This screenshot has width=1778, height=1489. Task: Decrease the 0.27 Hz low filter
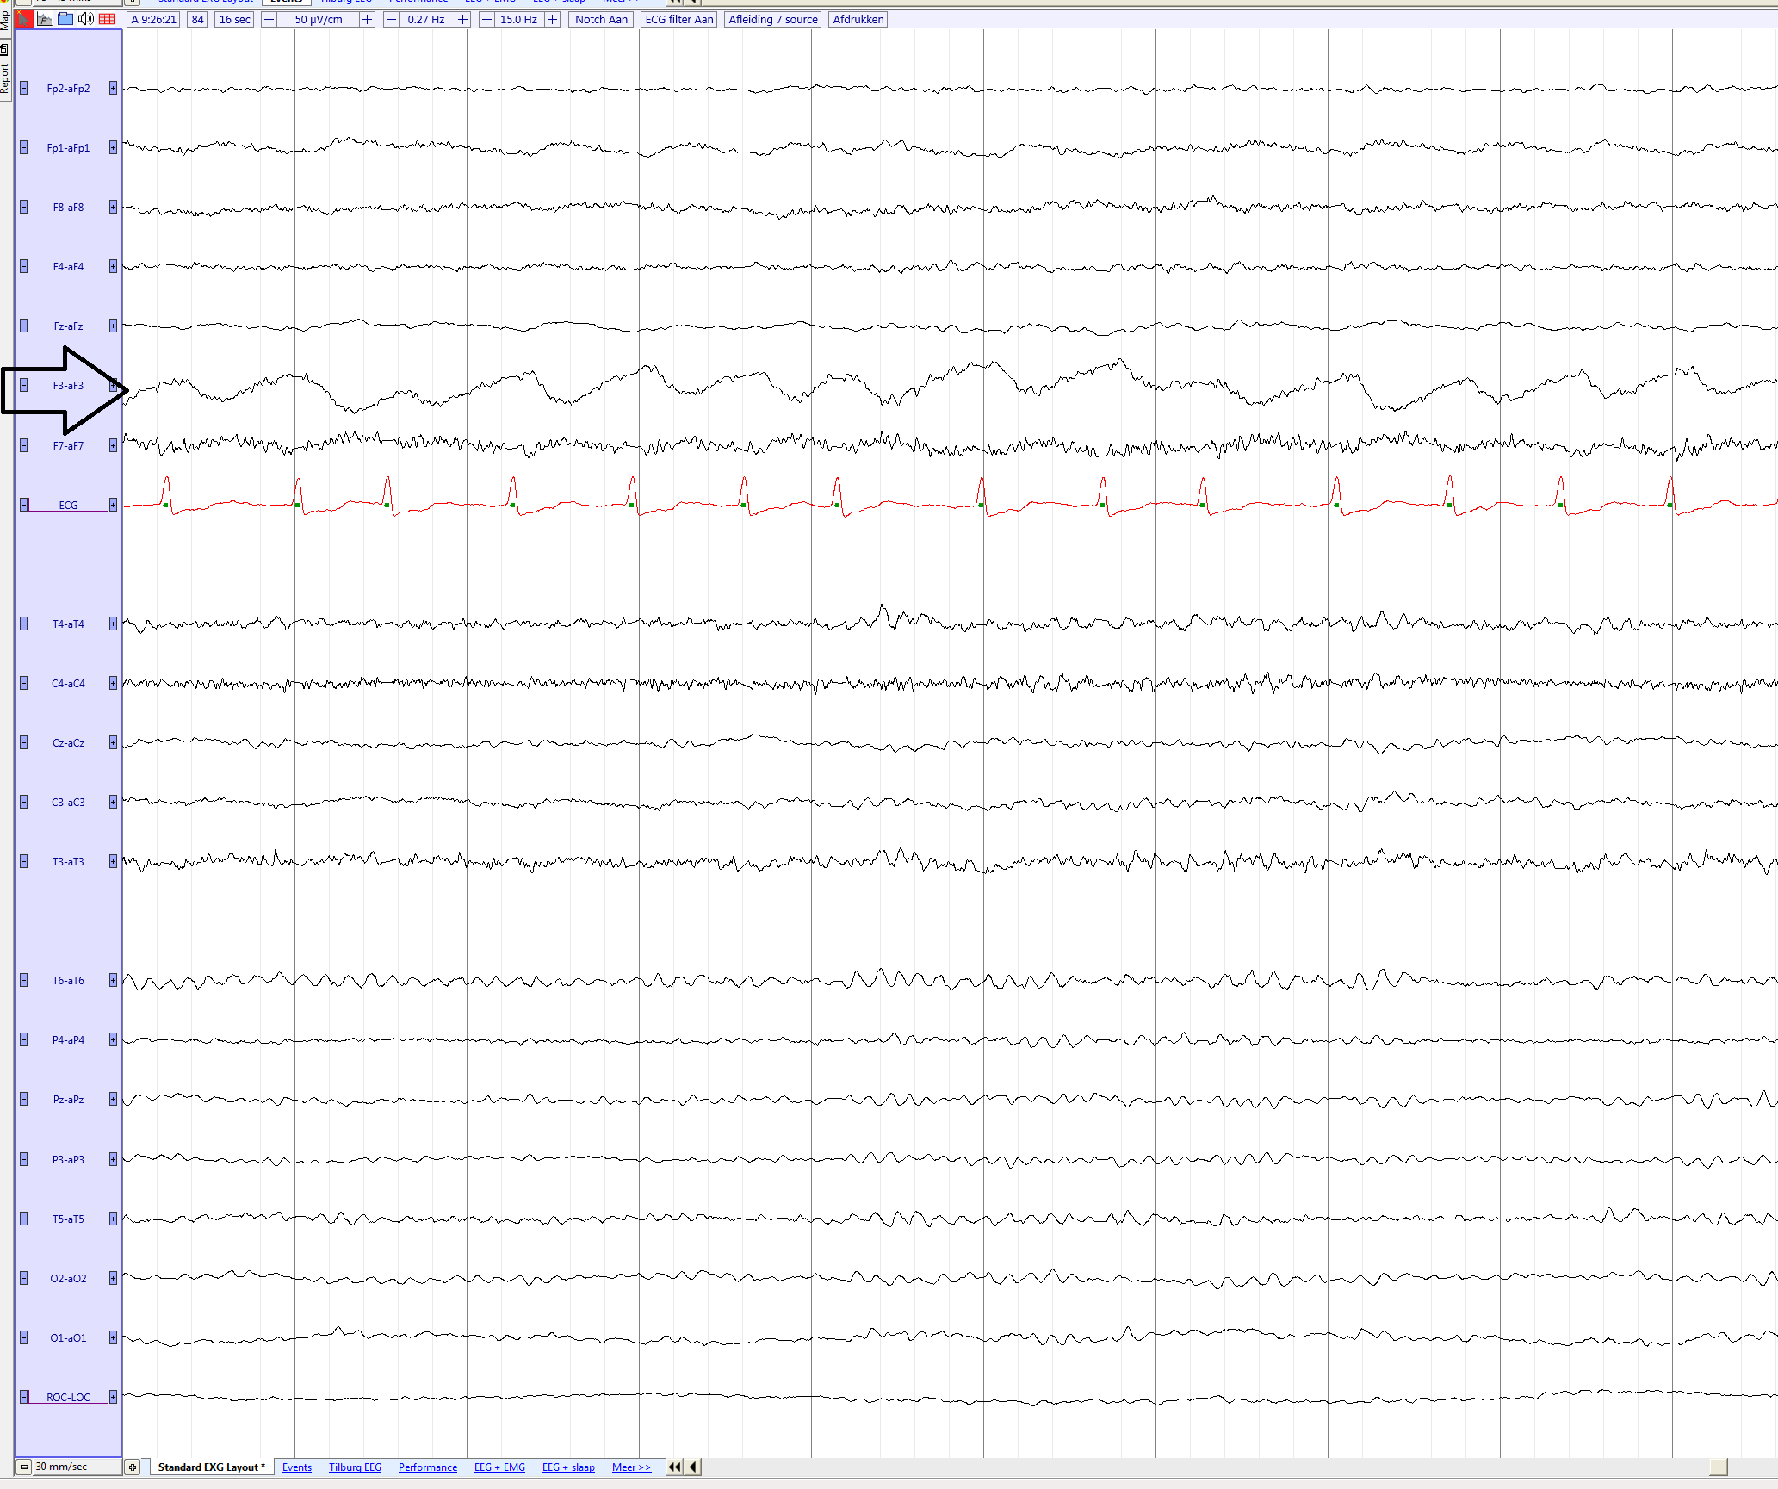point(391,19)
